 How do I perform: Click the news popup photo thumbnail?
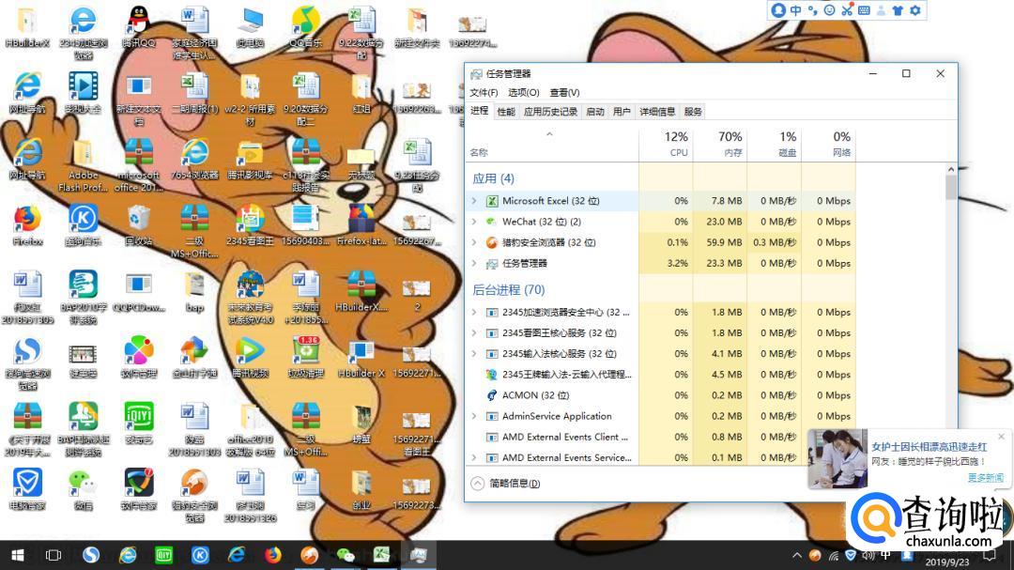point(837,458)
